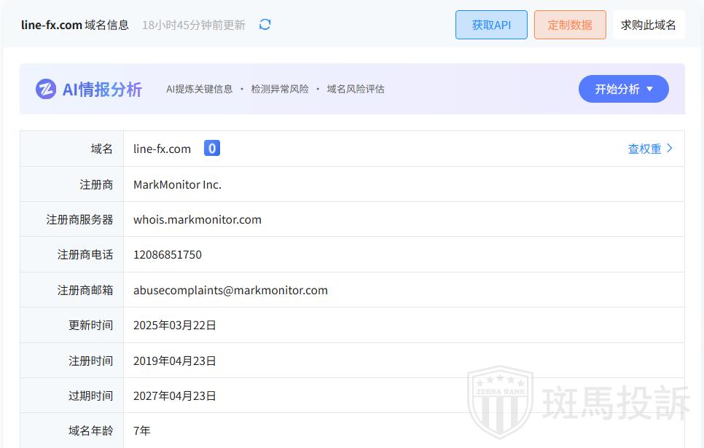This screenshot has width=704, height=448.
Task: Click the line-fx.com domain value
Action: tap(162, 149)
